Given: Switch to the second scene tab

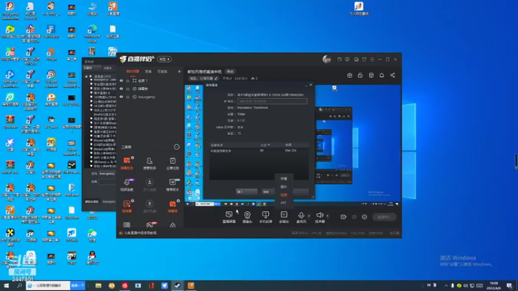Looking at the screenshot, I should click(148, 71).
